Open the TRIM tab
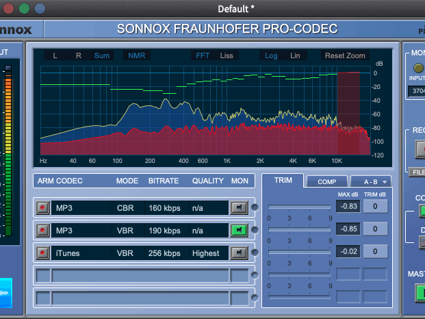 (x=283, y=180)
